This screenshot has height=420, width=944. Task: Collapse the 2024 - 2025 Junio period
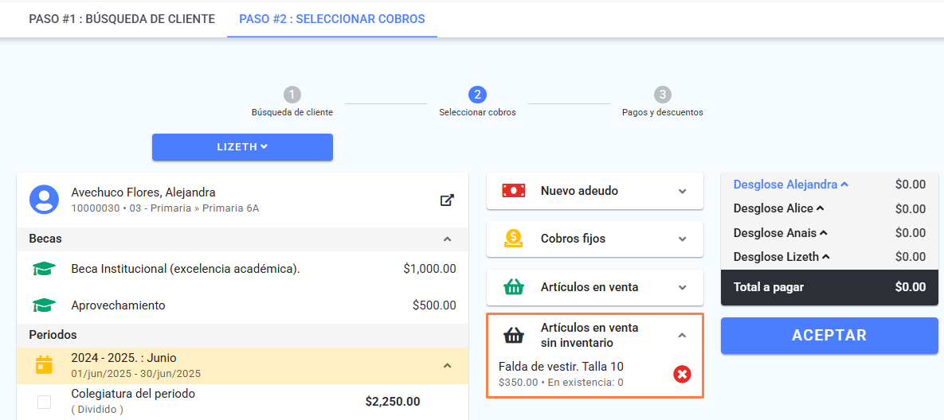click(448, 365)
